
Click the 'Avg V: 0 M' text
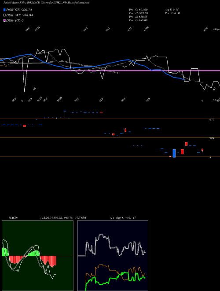[x=171, y=9]
